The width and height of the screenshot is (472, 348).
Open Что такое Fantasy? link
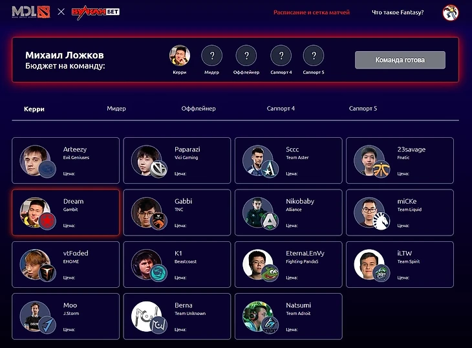point(398,12)
